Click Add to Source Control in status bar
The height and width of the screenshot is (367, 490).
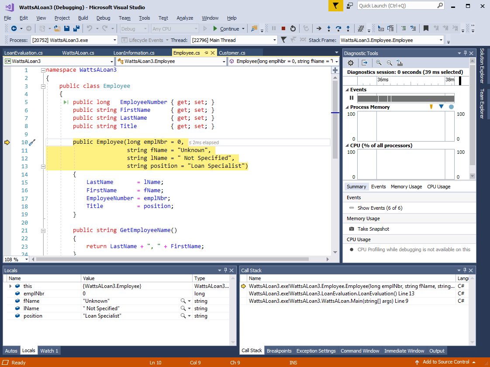(x=446, y=362)
